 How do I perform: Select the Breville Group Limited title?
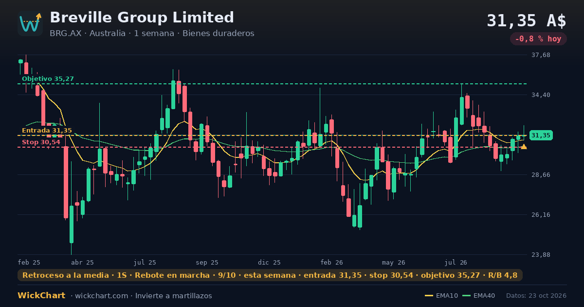142,18
